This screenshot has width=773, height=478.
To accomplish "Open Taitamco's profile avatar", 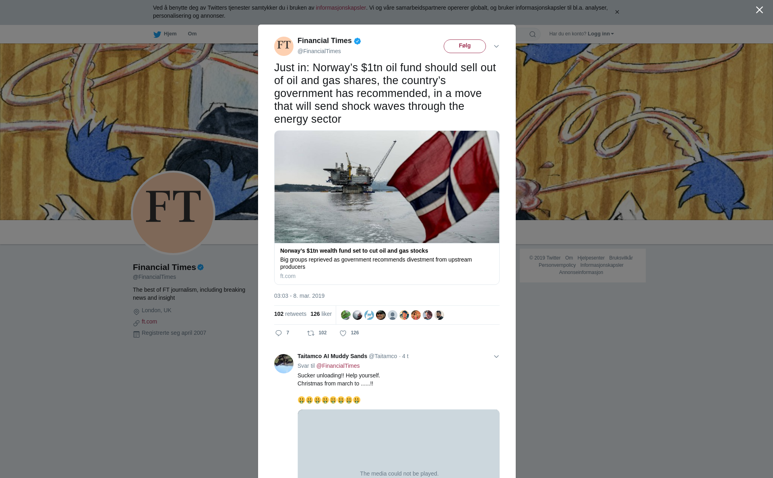I will [284, 364].
